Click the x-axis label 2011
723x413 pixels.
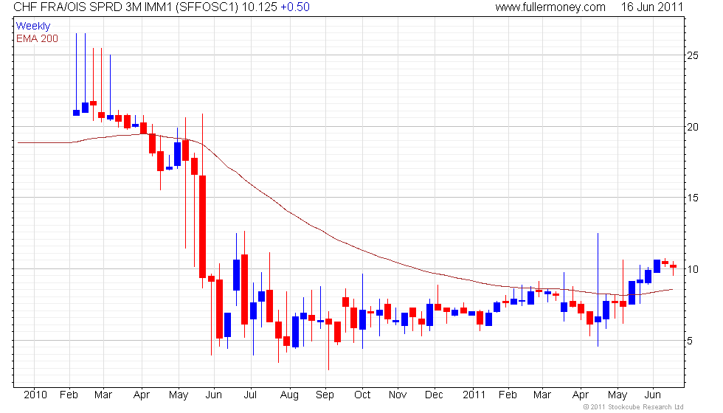474,395
